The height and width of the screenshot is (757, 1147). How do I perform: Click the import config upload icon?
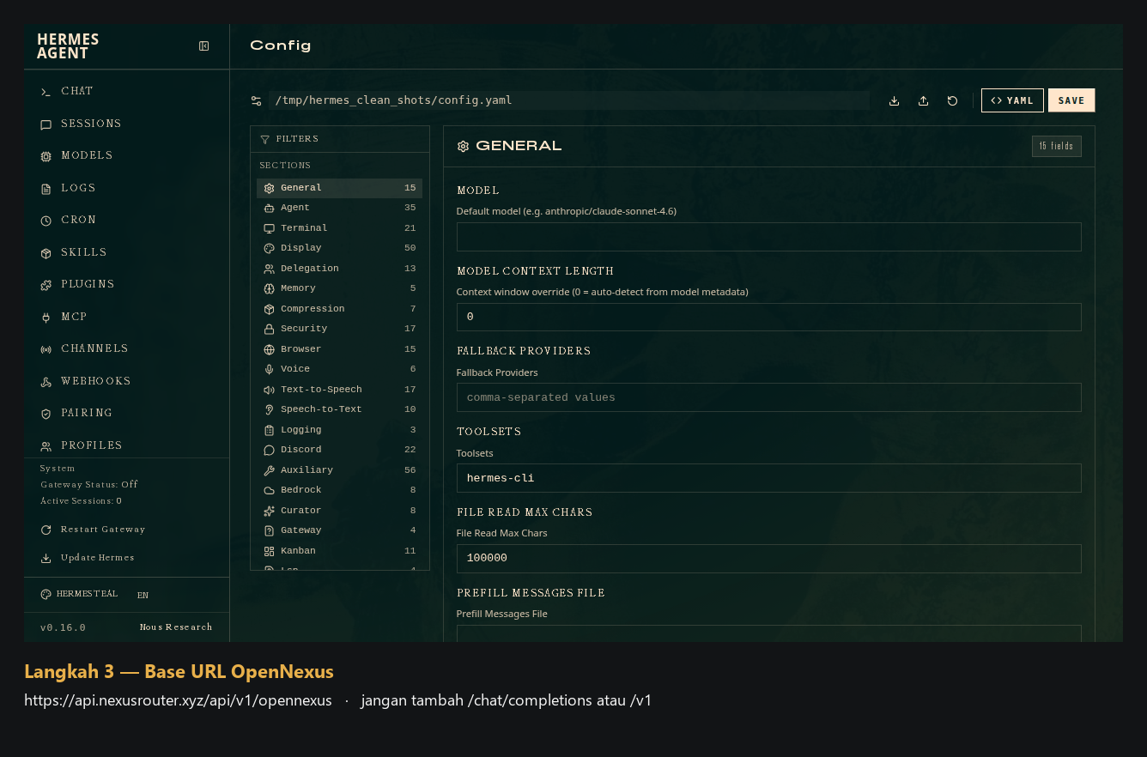coord(924,100)
